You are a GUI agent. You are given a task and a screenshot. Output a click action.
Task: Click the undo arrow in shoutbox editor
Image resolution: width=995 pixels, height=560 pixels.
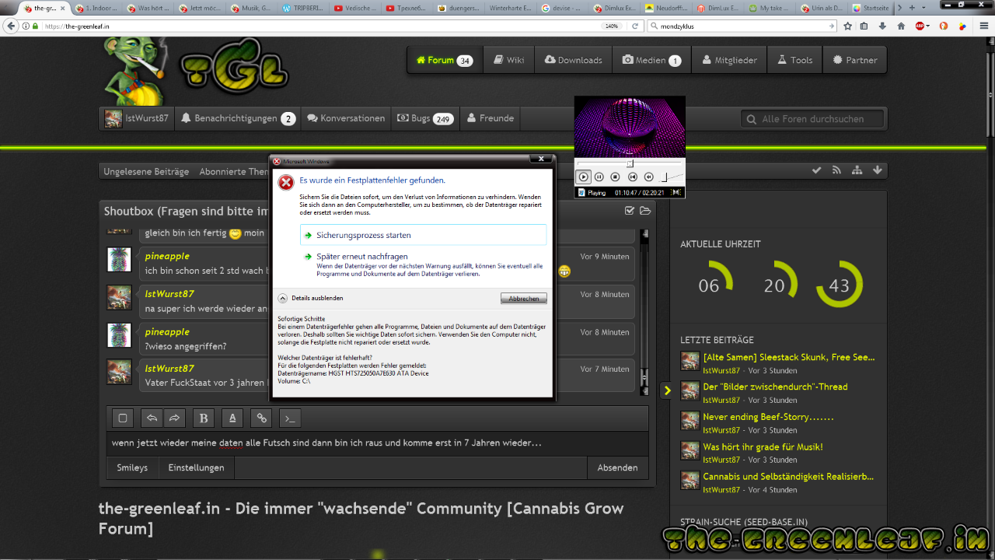coord(152,418)
